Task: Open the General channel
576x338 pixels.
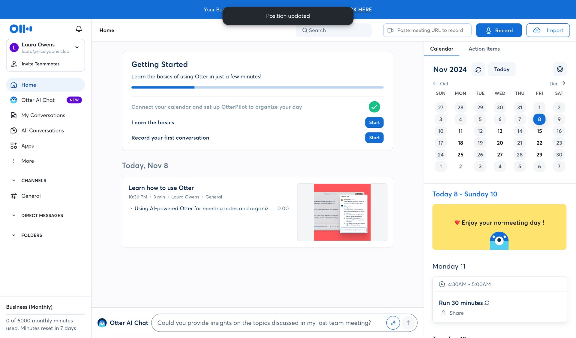Action: click(x=31, y=196)
